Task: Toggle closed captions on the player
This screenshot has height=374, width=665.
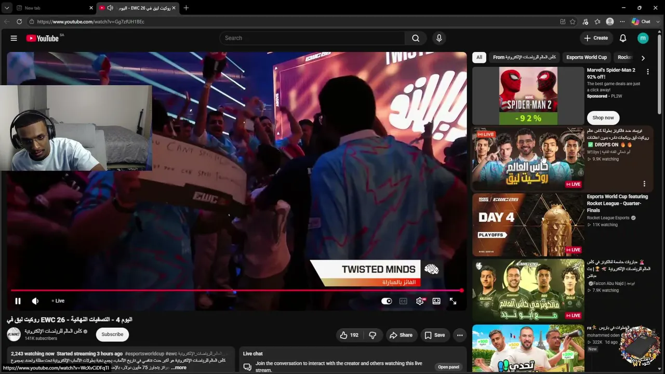Action: pos(403,301)
